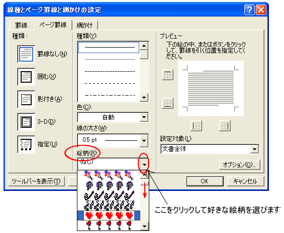Image resolution: width=284 pixels, height=233 pixels.
Task: Choose the hot air balloon art pattern
Action: coord(109,185)
